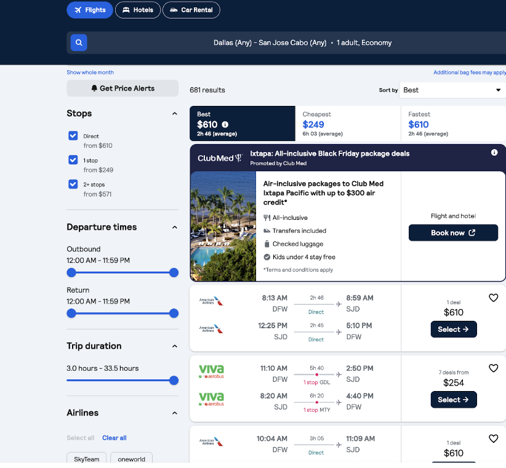The height and width of the screenshot is (468, 506).
Task: Open the Club Med ad info icon
Action: (494, 152)
